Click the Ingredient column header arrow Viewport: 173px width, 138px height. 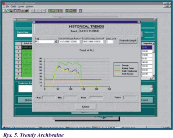(153, 43)
